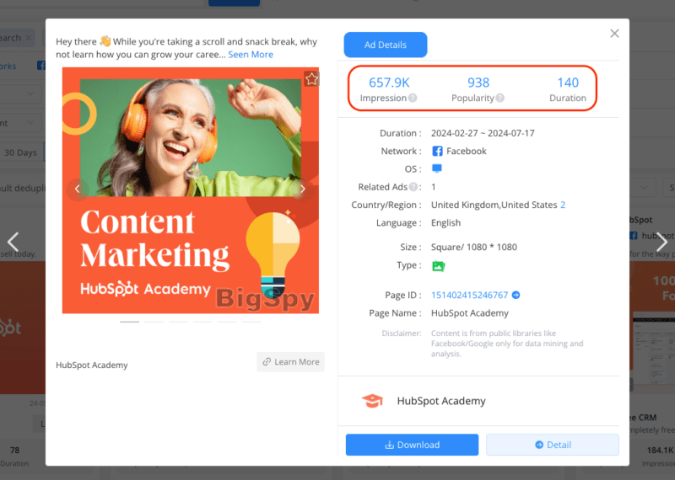
Task: Go to the next ad with right arrow
Action: pos(662,242)
